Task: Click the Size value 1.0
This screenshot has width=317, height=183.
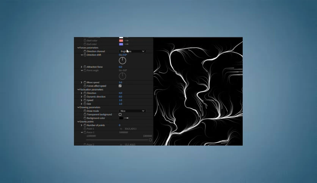Action: (121, 104)
